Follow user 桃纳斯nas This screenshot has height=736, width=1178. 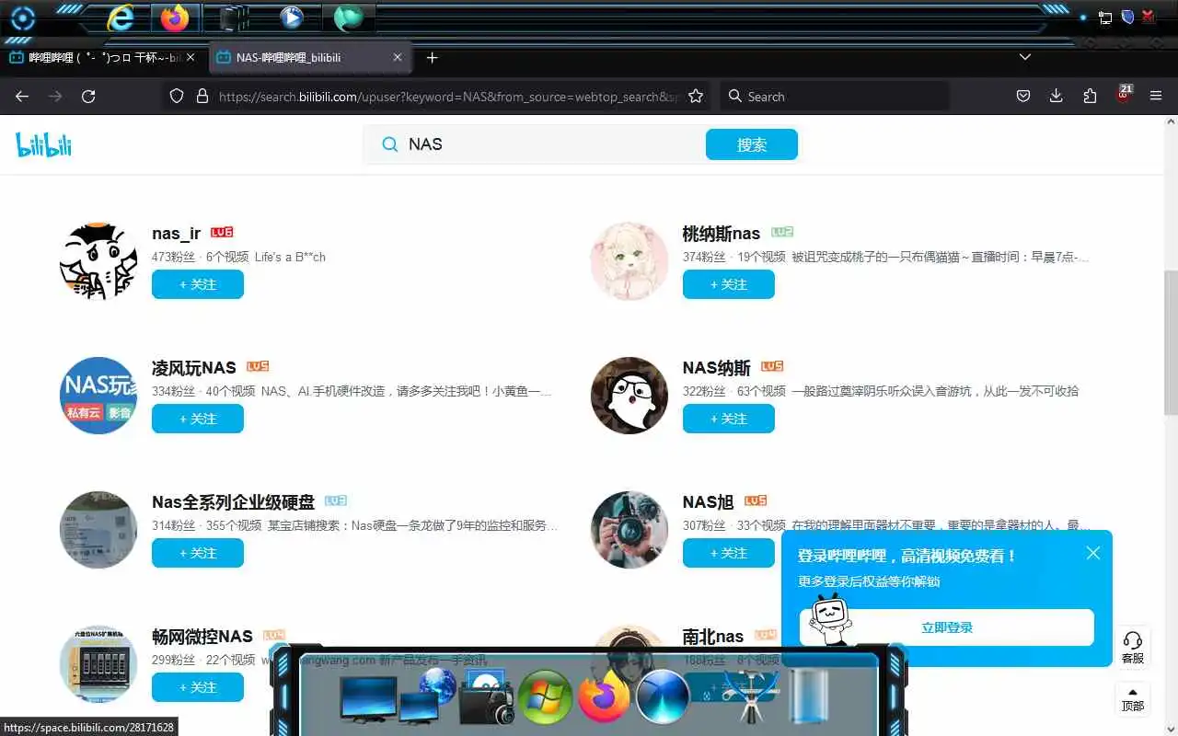pos(729,284)
